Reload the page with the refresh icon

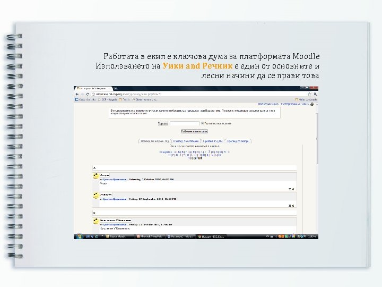coord(88,94)
